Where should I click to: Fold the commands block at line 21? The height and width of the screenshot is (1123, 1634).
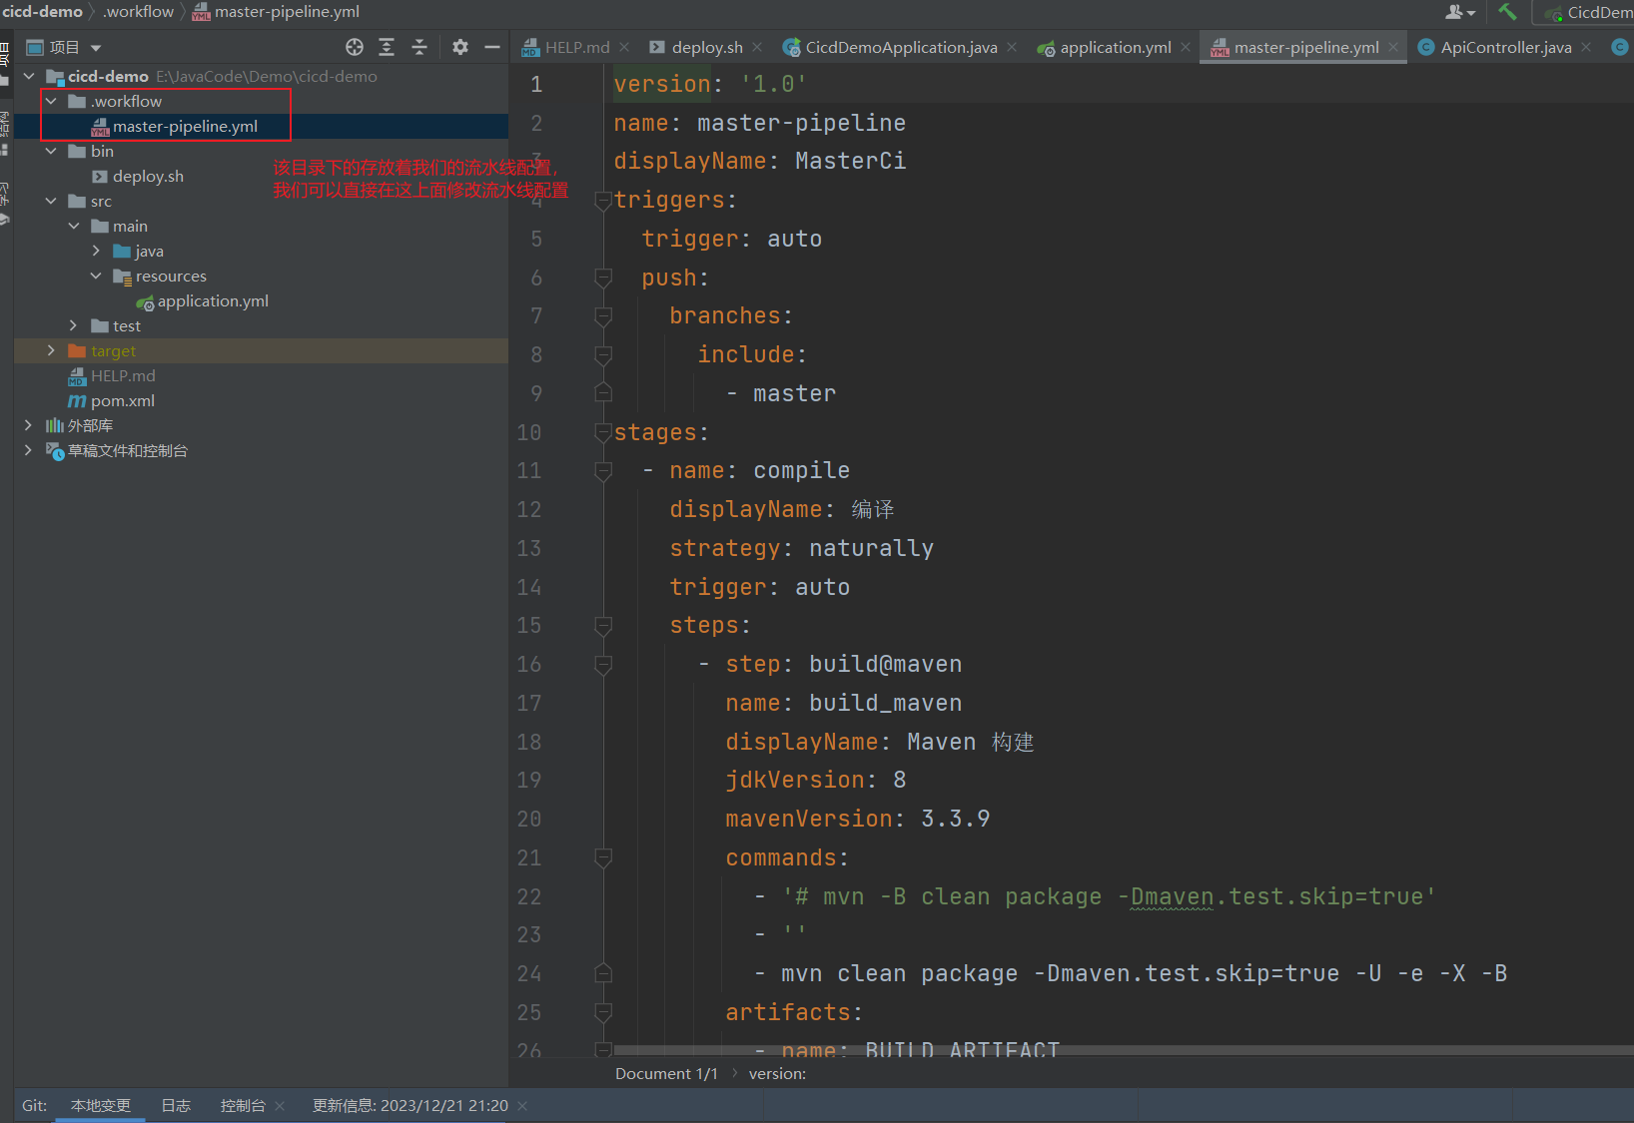pyautogui.click(x=603, y=858)
